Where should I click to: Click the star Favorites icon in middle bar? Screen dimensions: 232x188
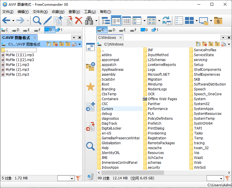tap(90, 87)
